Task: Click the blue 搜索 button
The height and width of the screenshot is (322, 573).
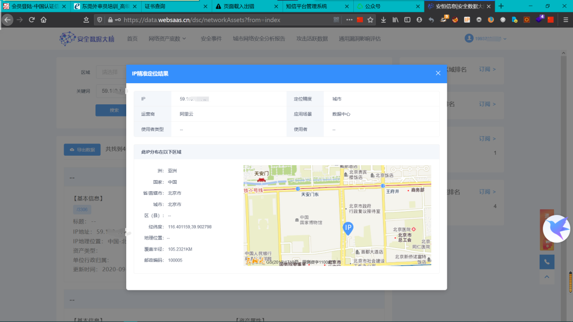Action: (111, 110)
